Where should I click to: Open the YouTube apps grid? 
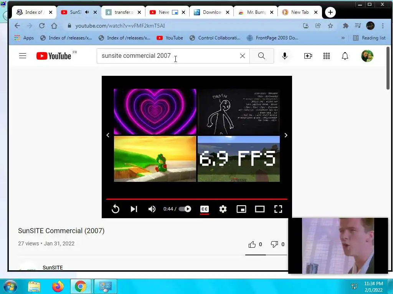point(327,56)
